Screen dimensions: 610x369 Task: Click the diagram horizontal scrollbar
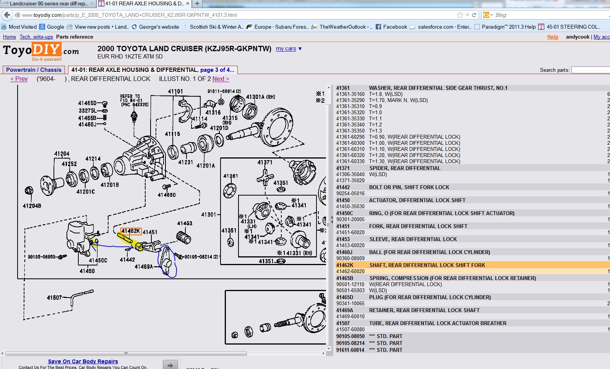[126, 353]
